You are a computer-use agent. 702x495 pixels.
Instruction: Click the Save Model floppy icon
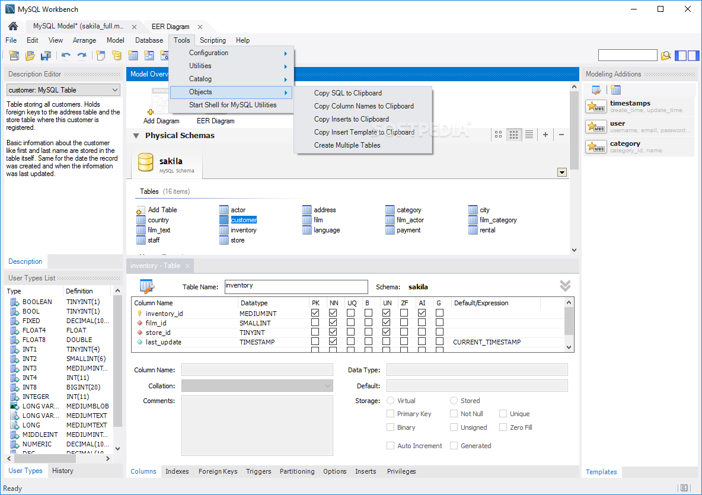[x=46, y=56]
